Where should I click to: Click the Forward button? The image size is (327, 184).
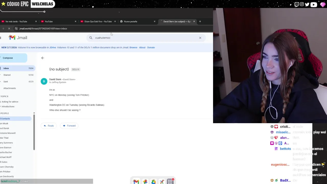click(x=69, y=126)
